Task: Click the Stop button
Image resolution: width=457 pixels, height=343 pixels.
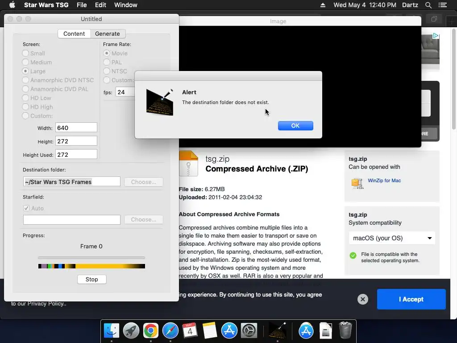Action: click(x=92, y=280)
